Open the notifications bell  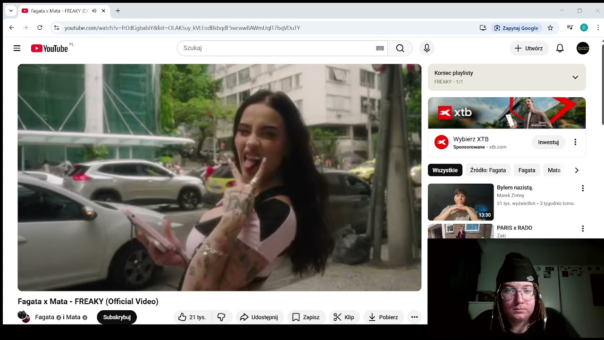click(560, 48)
